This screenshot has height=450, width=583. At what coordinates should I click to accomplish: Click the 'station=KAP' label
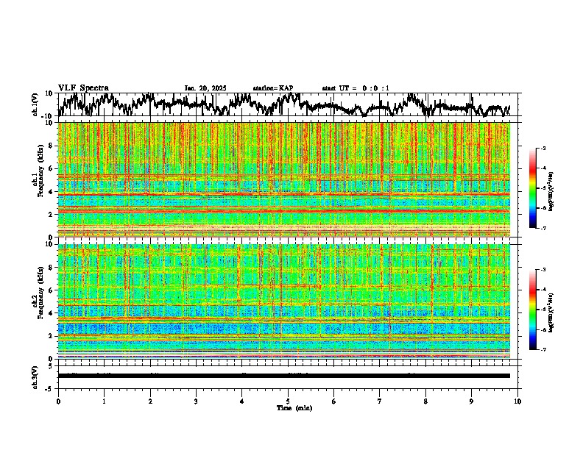pyautogui.click(x=273, y=88)
